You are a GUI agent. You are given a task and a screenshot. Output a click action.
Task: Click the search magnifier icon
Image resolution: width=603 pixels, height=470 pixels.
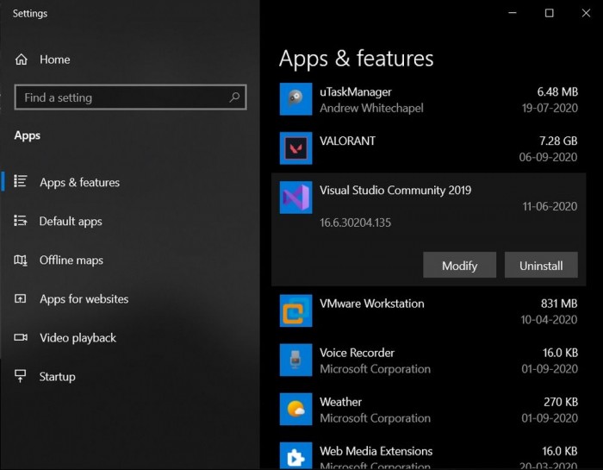[234, 97]
